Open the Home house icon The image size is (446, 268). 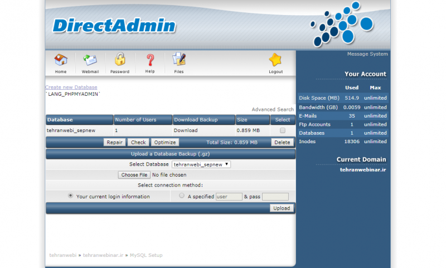coord(61,60)
